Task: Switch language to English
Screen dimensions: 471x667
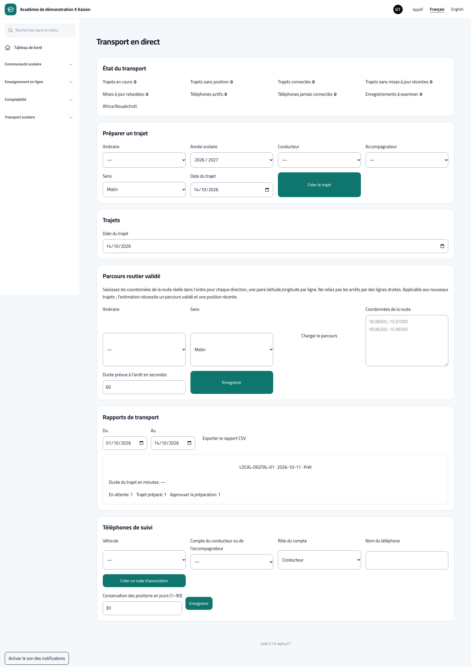Action: tap(457, 9)
